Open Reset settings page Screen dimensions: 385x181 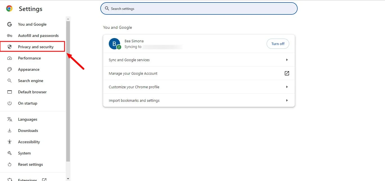30,164
